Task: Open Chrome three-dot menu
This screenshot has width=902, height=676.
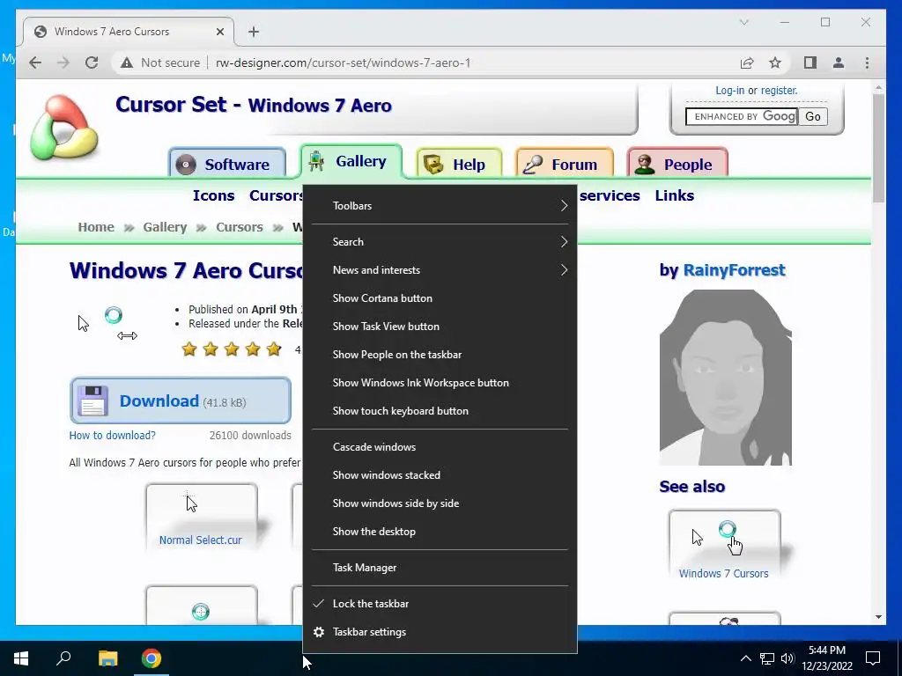Action: click(867, 62)
